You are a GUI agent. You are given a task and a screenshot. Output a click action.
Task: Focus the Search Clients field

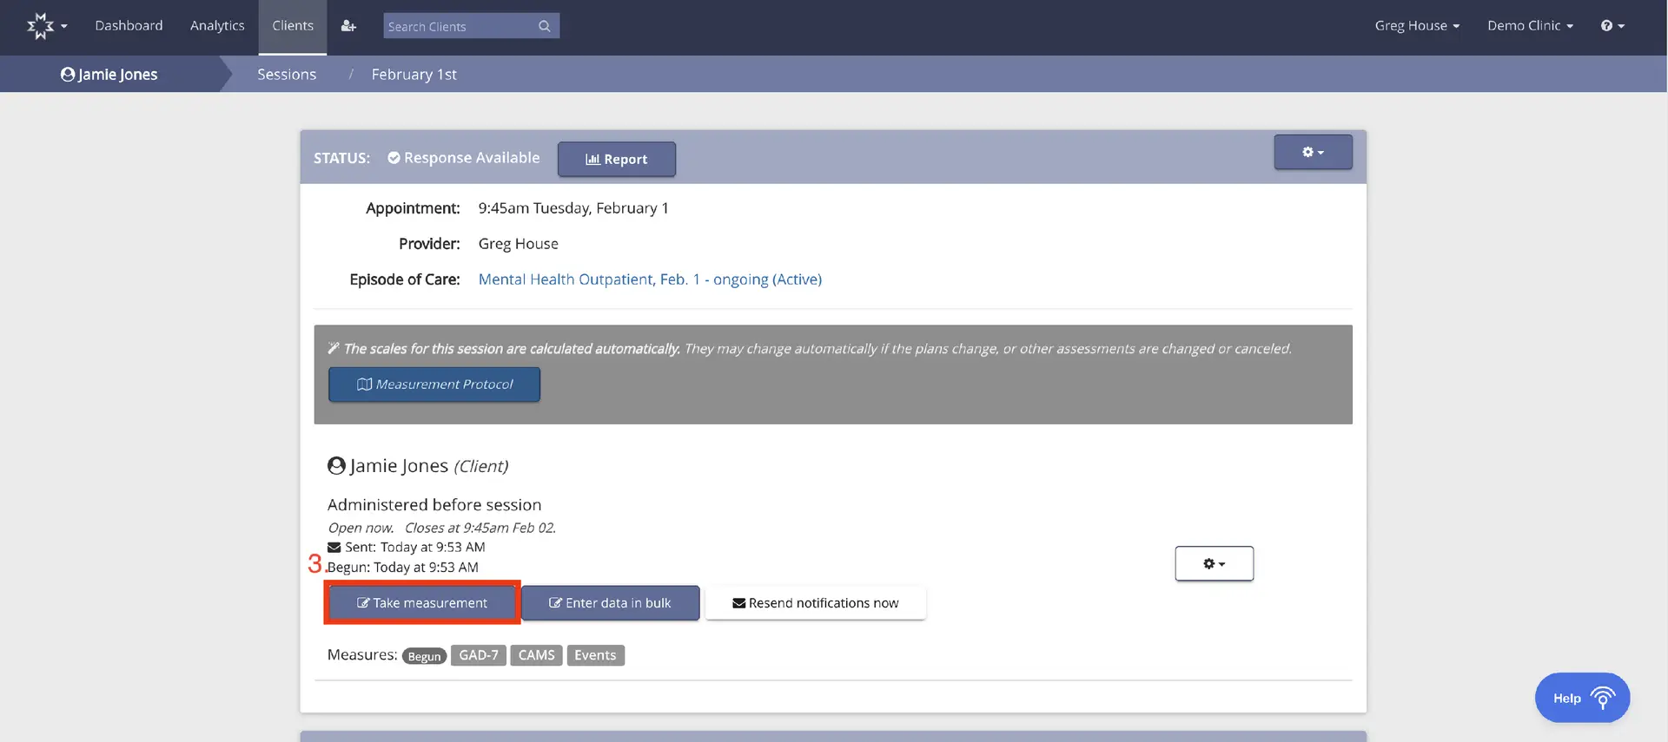tap(460, 26)
